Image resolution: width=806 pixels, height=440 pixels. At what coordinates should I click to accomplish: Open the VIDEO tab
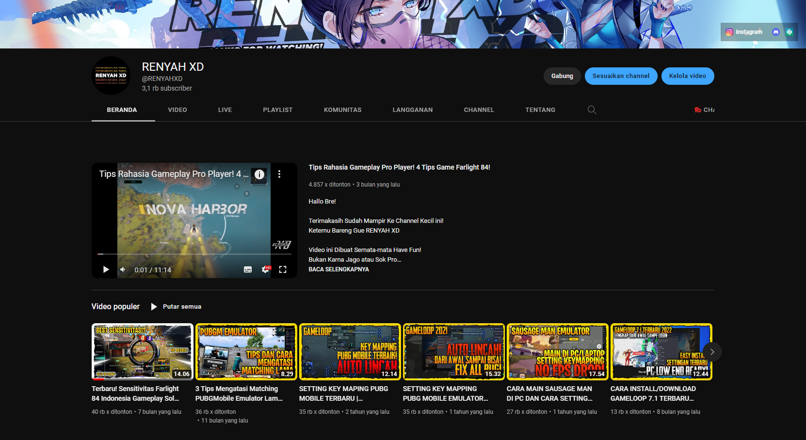177,110
